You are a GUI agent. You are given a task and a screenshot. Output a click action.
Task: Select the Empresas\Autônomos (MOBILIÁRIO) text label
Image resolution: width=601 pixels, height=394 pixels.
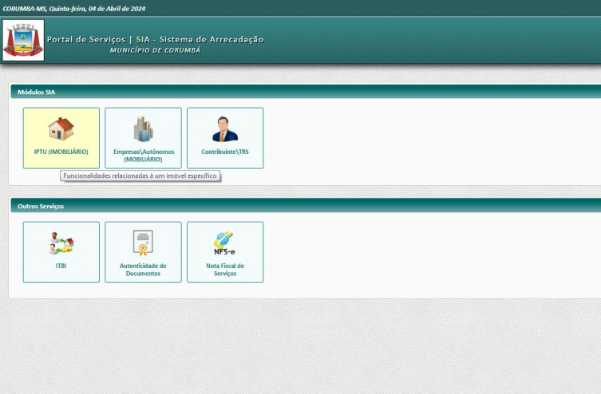(143, 156)
